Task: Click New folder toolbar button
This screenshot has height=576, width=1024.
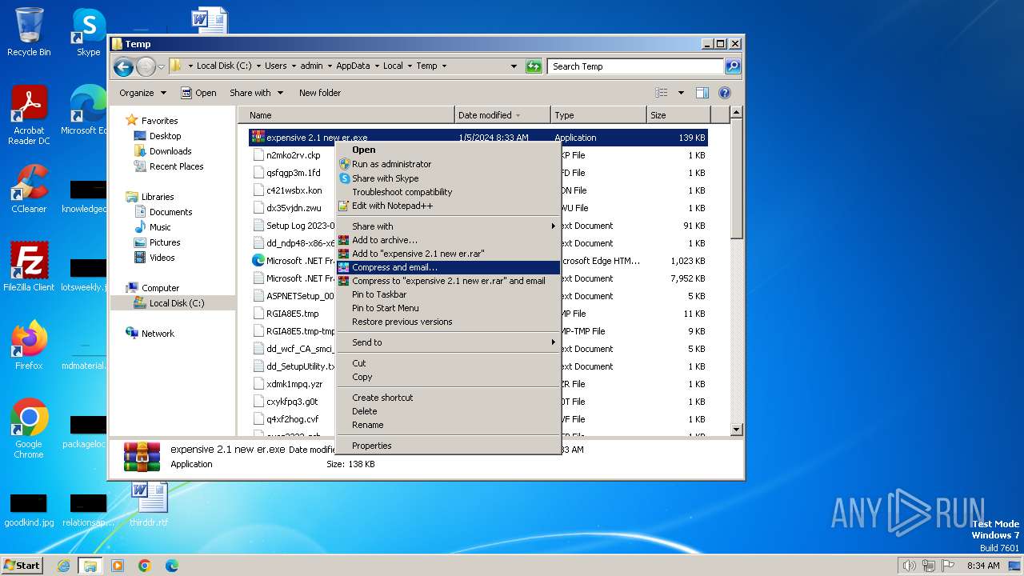Action: (x=320, y=93)
